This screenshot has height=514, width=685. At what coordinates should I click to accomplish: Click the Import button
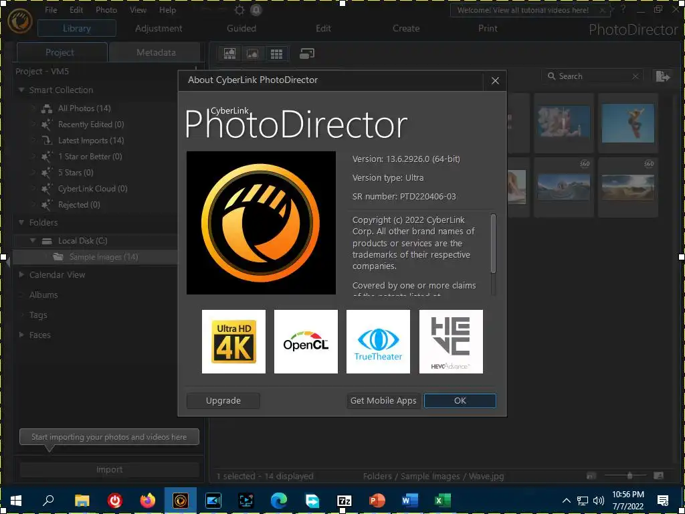[x=109, y=470]
